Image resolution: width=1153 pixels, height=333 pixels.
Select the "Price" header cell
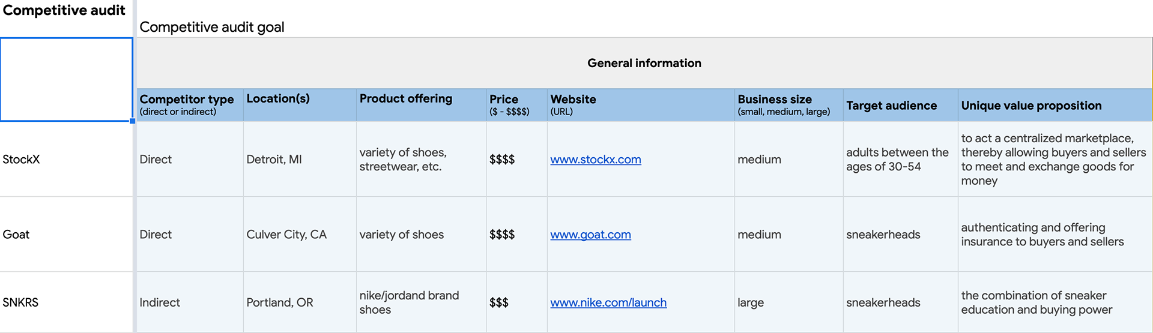(516, 105)
